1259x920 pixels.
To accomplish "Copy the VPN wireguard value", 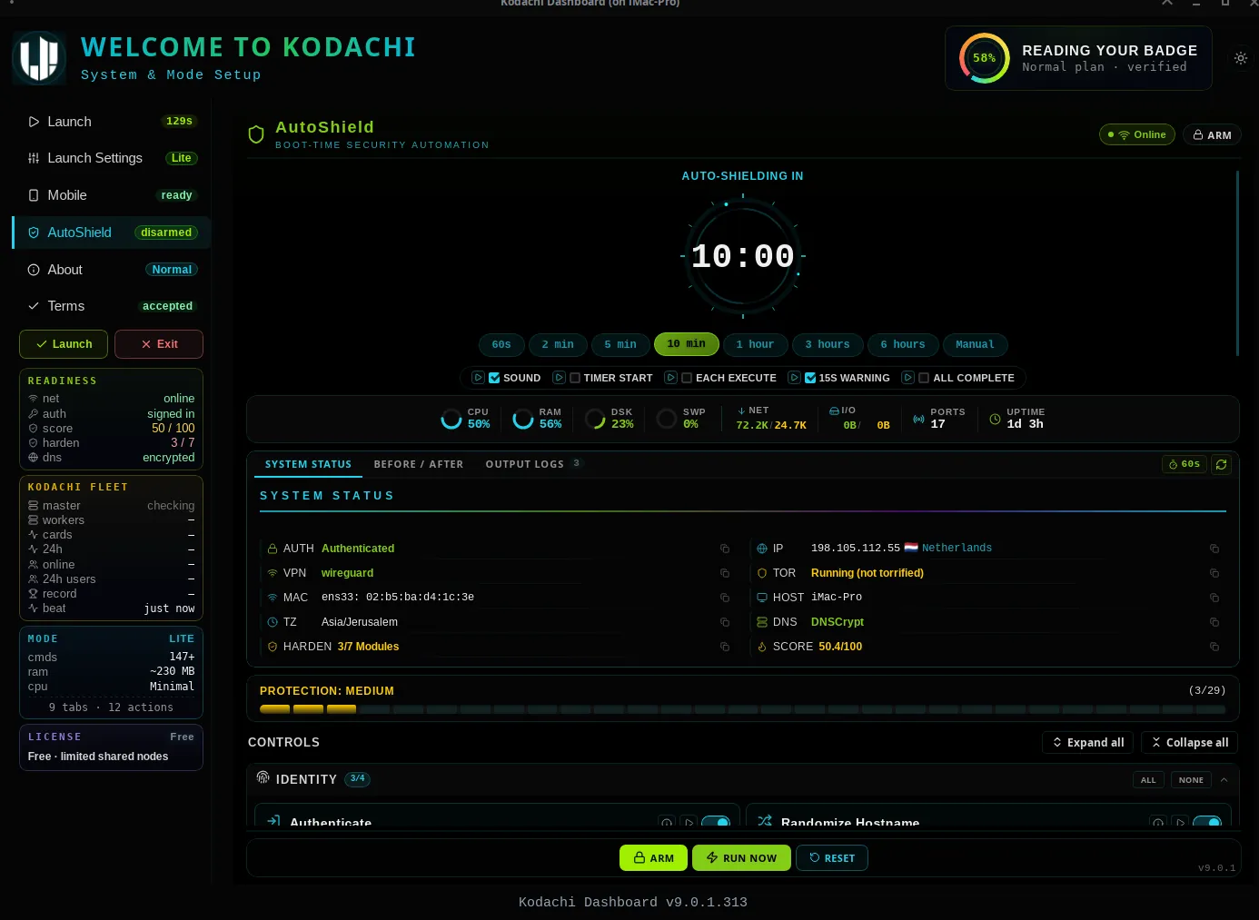I will coord(725,573).
